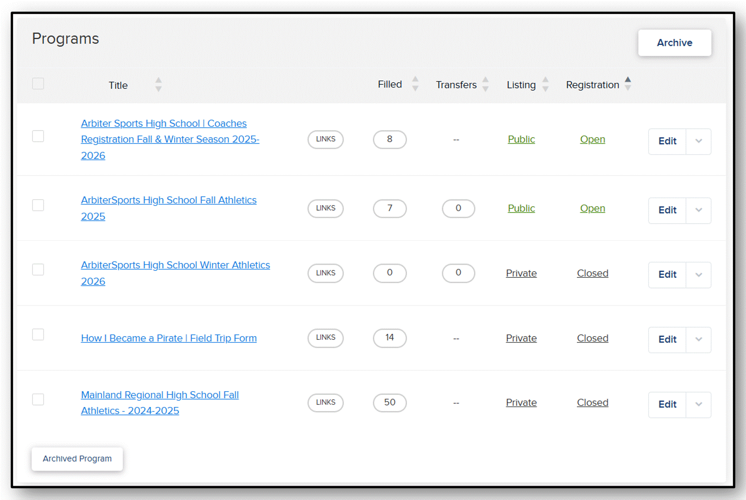Check the Mainland Regional row checkbox
This screenshot has width=746, height=500.
tap(38, 399)
